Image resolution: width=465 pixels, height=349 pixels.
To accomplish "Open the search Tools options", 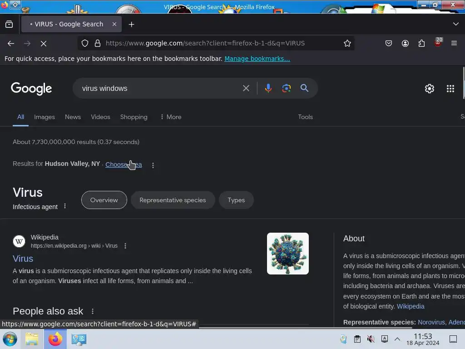I will (x=306, y=117).
